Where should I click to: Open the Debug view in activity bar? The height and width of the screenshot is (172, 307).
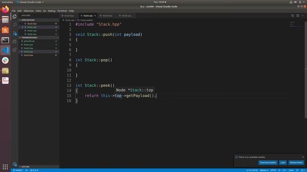click(x=14, y=42)
